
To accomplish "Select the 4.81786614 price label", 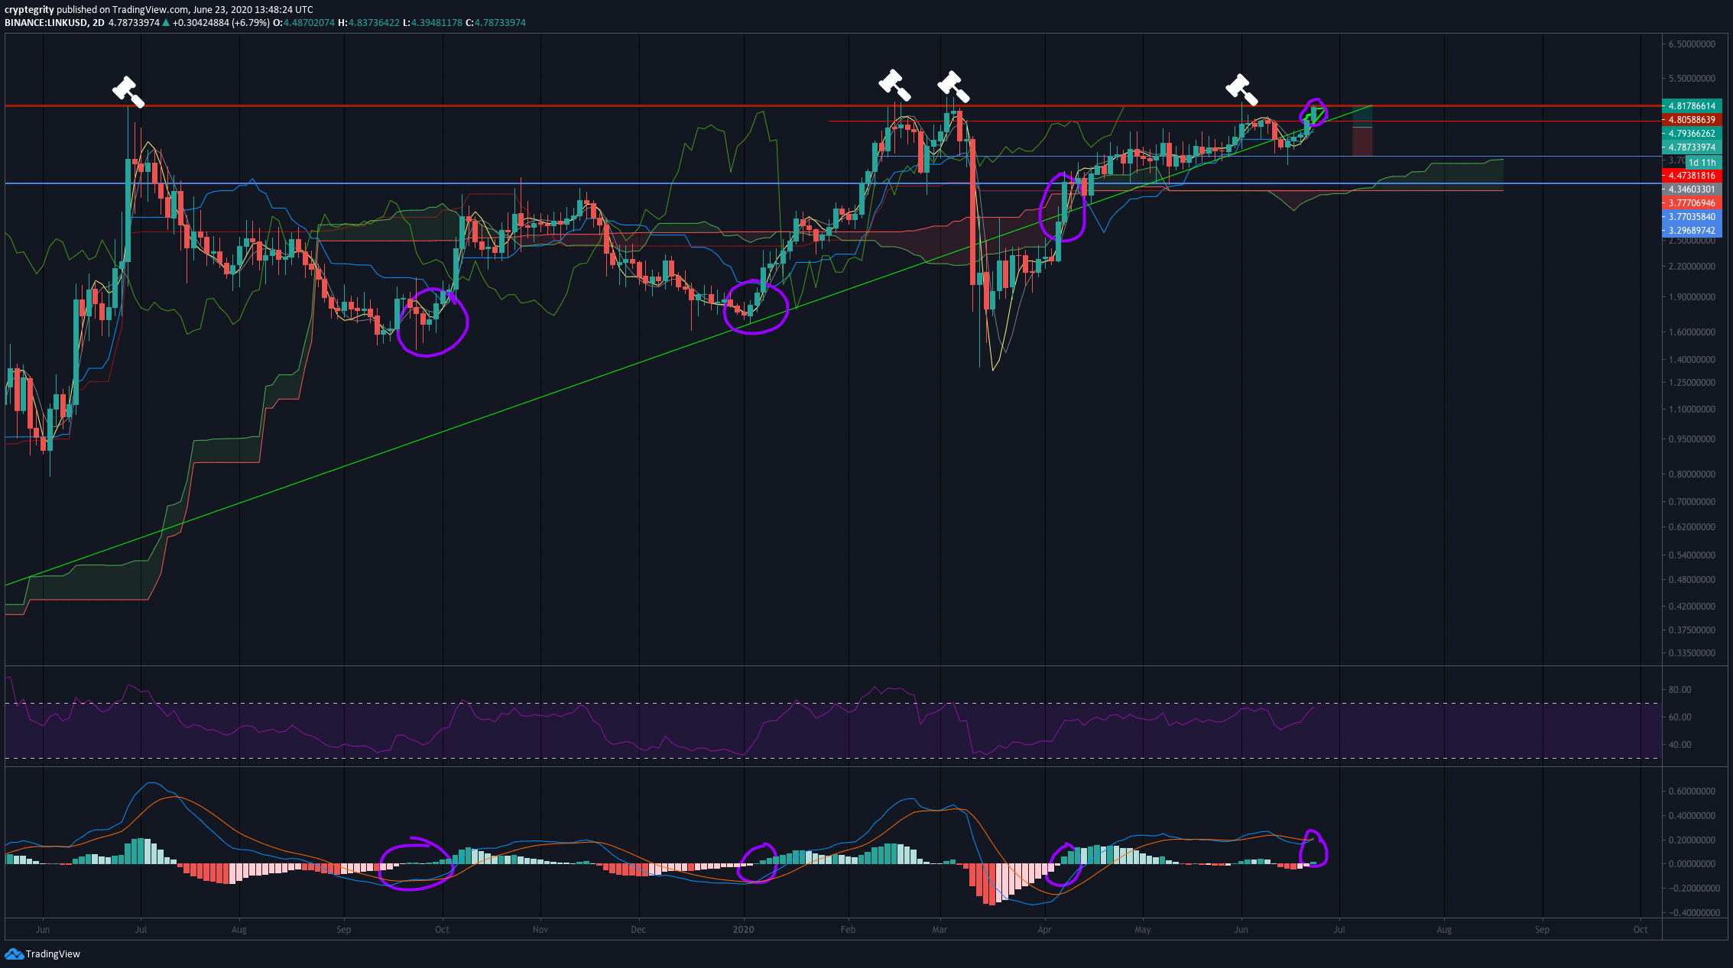I will 1690,106.
